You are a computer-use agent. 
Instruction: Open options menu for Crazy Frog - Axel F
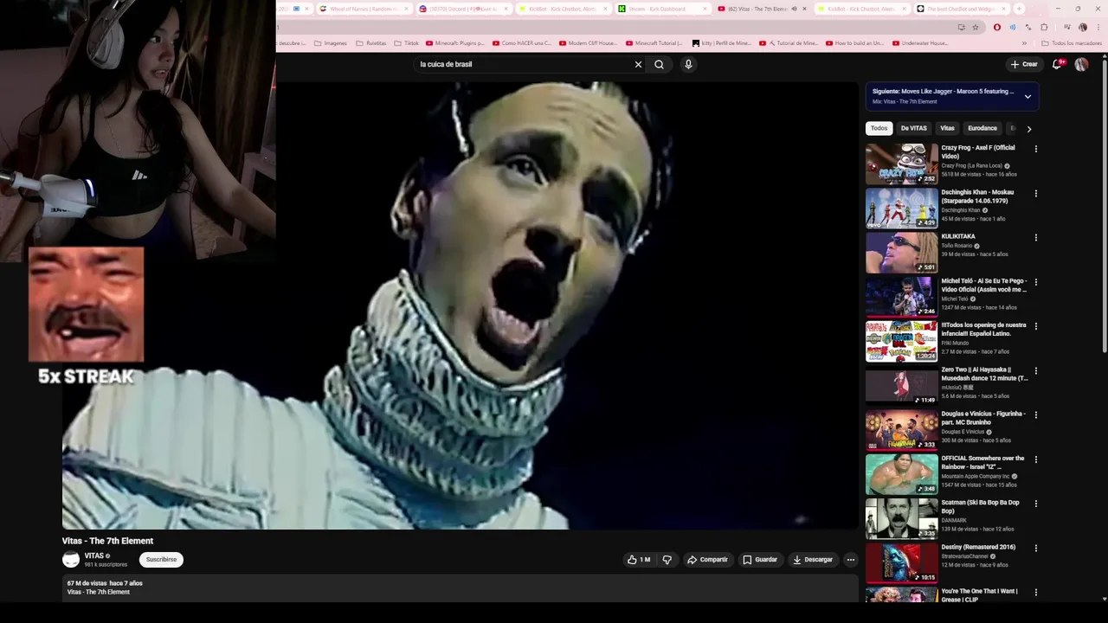1035,149
